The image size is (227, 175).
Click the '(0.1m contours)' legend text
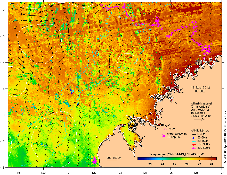tap(200, 107)
